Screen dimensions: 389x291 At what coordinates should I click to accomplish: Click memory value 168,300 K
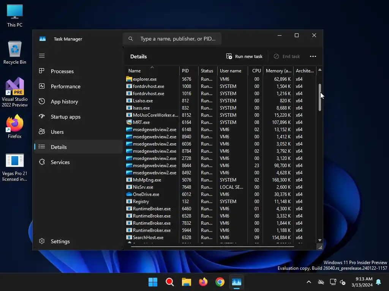[281, 180]
